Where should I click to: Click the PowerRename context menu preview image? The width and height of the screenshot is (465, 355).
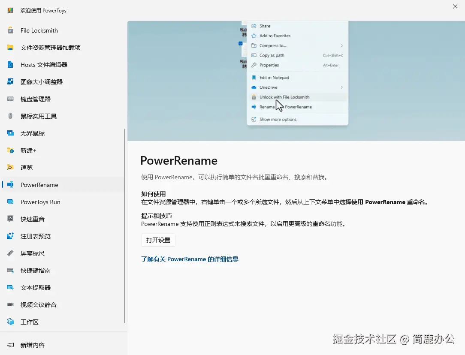pyautogui.click(x=296, y=81)
